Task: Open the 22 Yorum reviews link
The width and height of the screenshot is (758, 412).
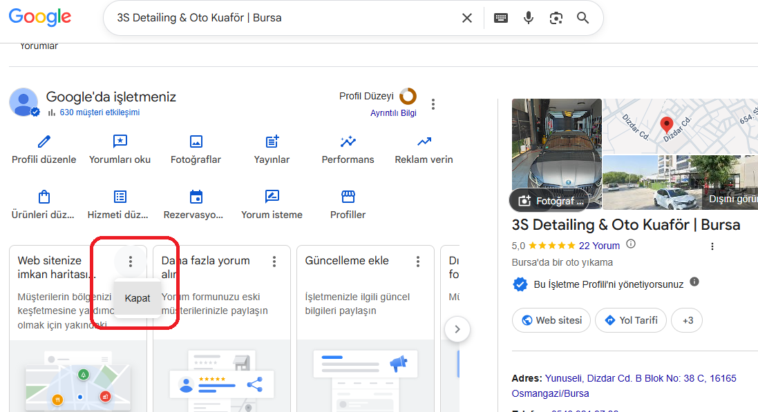Action: (599, 246)
